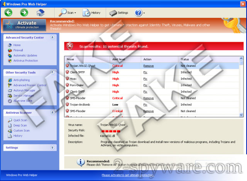Click the All-in-one Suite icon
247x181 pixels.
point(10,101)
